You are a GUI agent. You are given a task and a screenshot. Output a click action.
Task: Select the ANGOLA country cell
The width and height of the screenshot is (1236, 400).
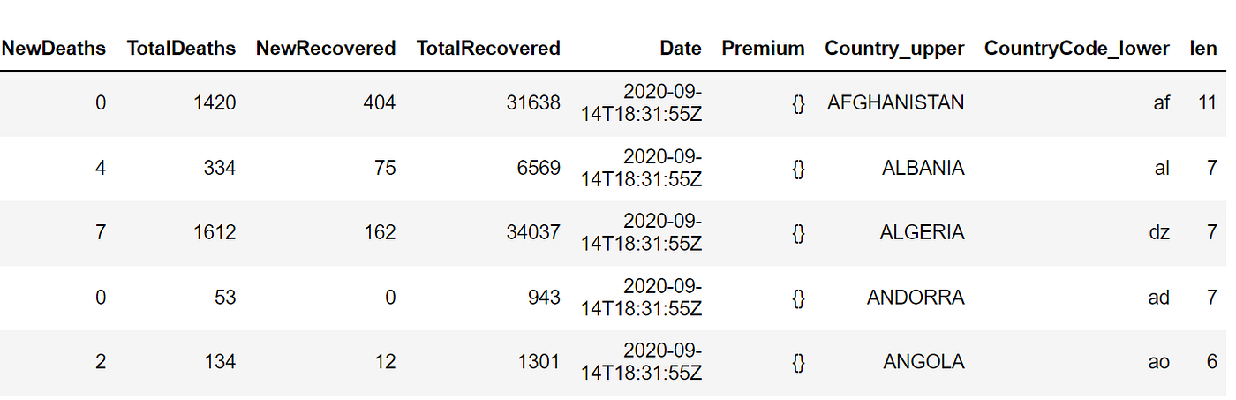923,362
